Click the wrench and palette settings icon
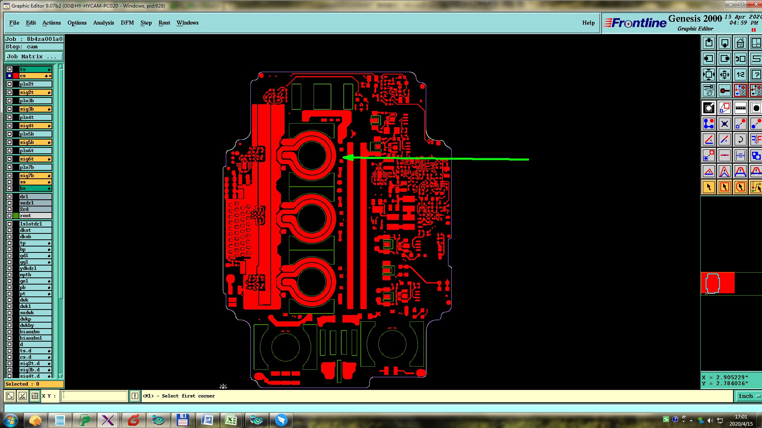This screenshot has height=428, width=762. pyautogui.click(x=709, y=90)
